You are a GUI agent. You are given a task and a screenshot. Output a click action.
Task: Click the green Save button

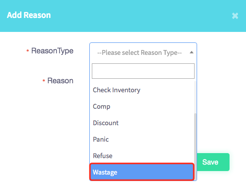click(213, 162)
